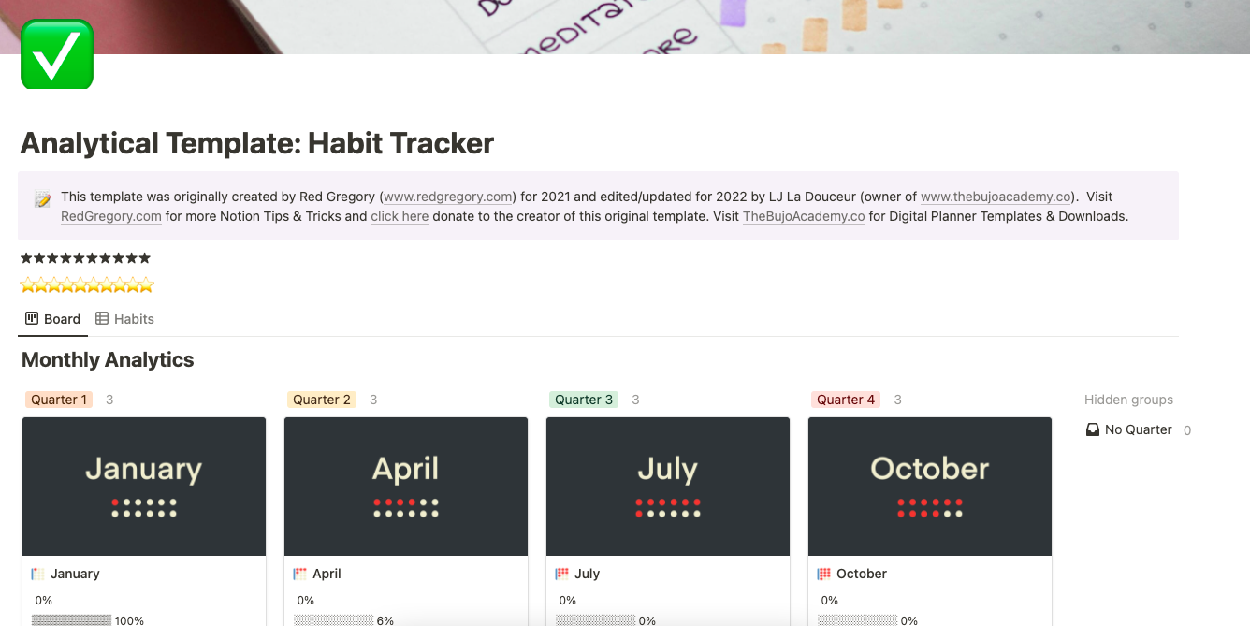
Task: Click the 'click here' donation link
Action: pyautogui.click(x=400, y=216)
